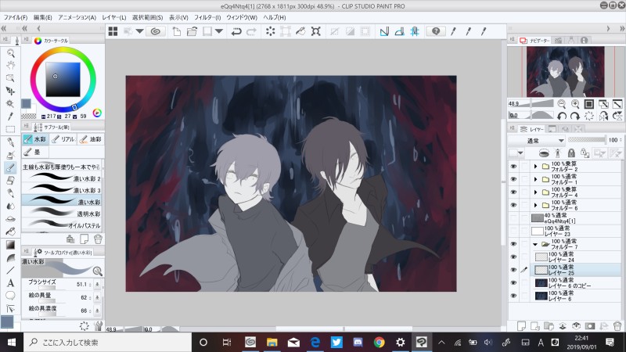This screenshot has width=626, height=352.
Task: Click the Navigator canvas thumbnail
Action: 565,71
